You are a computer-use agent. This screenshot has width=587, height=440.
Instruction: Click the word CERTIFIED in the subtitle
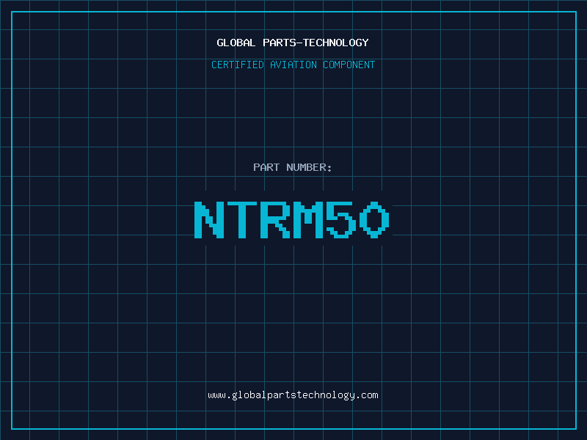(x=238, y=65)
